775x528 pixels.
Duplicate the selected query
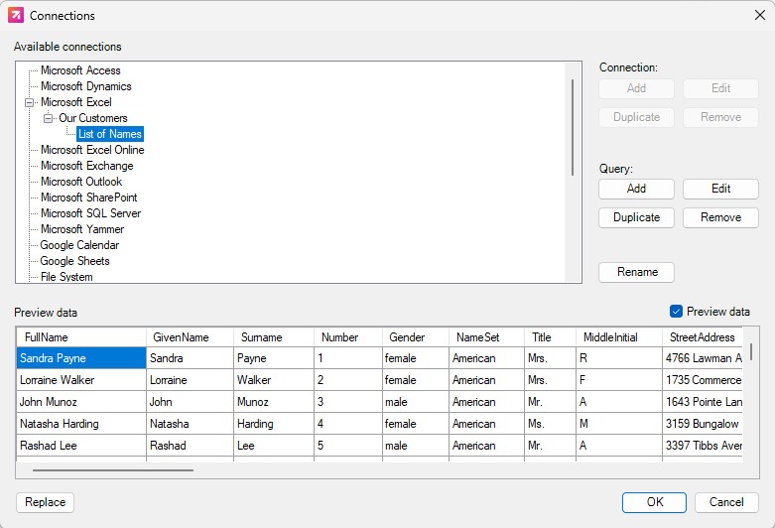pos(636,217)
